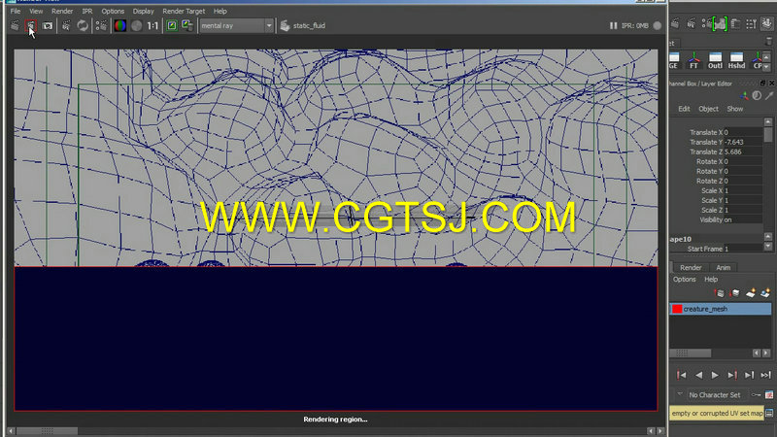The image size is (777, 437).
Task: Click the red swatch of creature_mesh layer
Action: coord(677,309)
